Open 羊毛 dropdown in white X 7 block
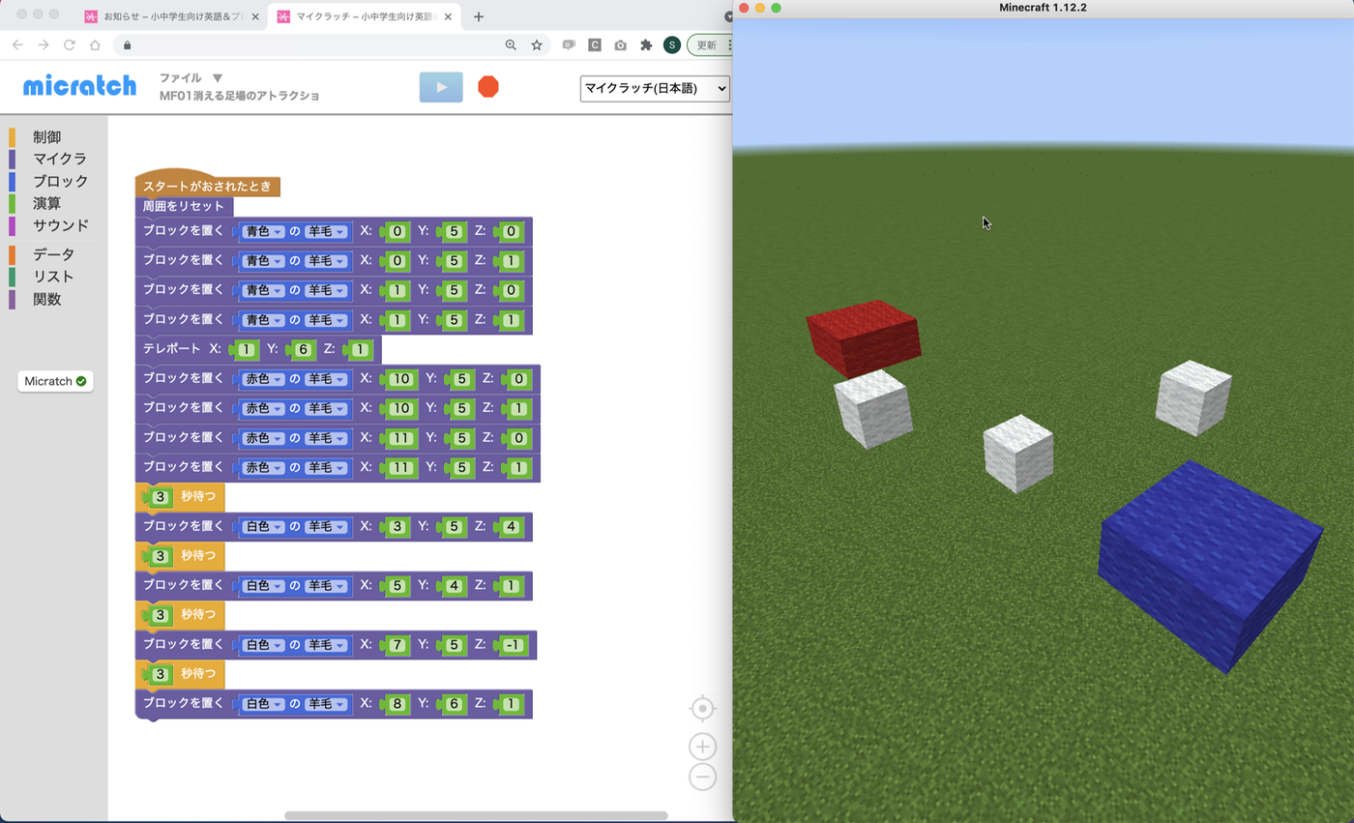Screen dimensions: 1354x823 pyautogui.click(x=326, y=644)
